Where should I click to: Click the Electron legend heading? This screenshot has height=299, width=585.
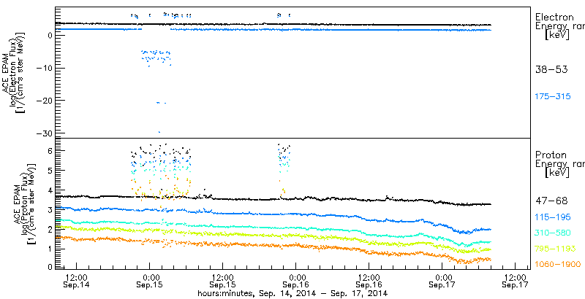click(x=554, y=17)
